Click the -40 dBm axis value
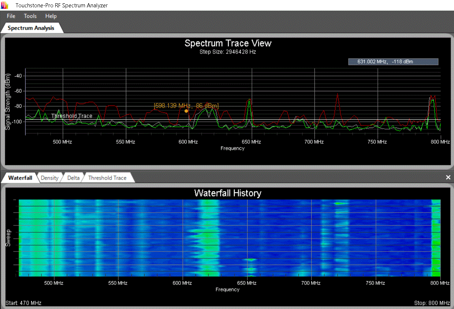Screen dimensions: 454x309 (18, 76)
